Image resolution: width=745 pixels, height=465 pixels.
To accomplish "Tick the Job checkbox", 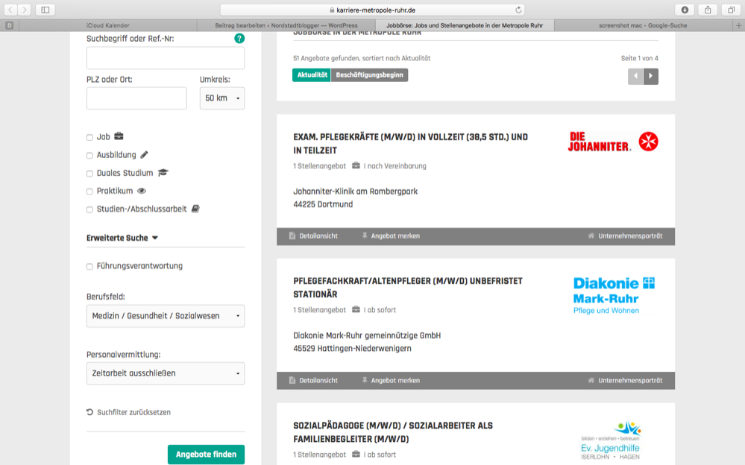I will coord(89,137).
